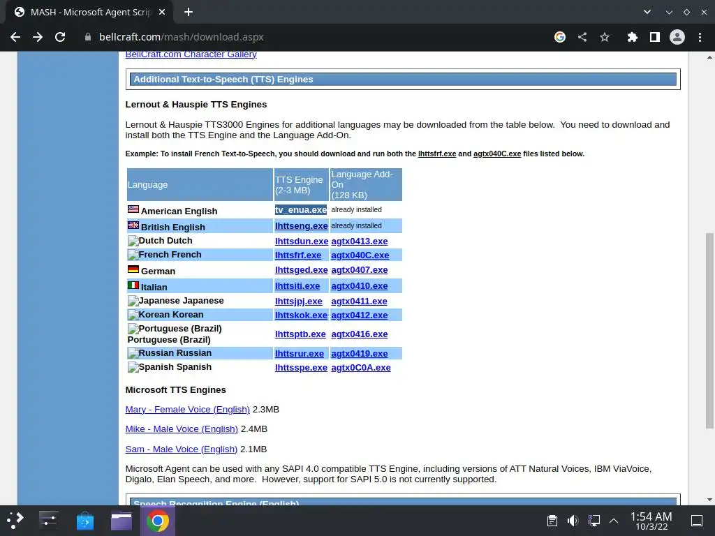The height and width of the screenshot is (536, 715).
Task: Click the scrollbar down arrow
Action: (x=709, y=500)
